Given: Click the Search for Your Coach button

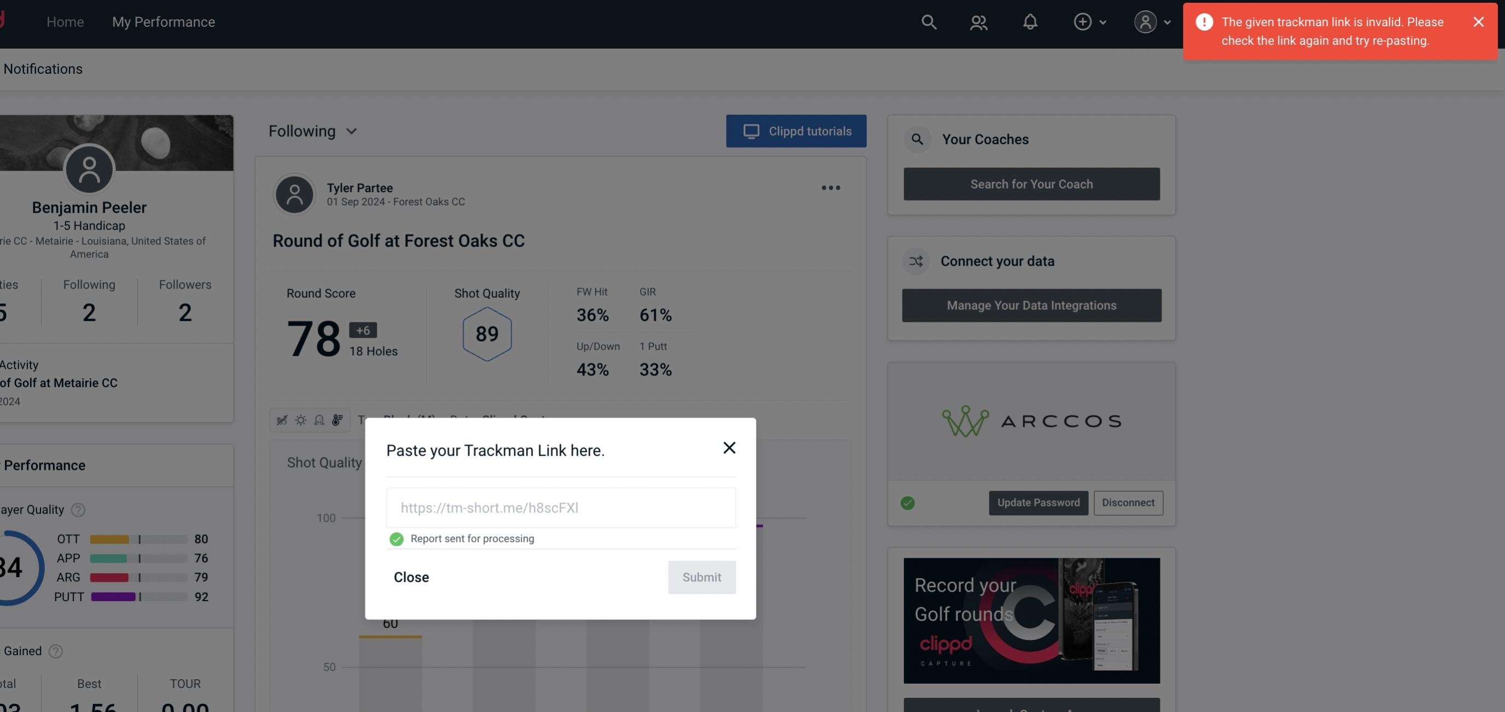Looking at the screenshot, I should [1032, 183].
